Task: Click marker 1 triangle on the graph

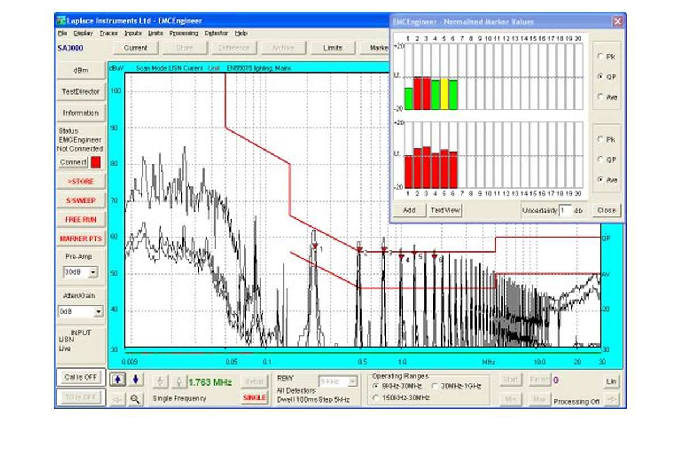Action: [x=315, y=246]
